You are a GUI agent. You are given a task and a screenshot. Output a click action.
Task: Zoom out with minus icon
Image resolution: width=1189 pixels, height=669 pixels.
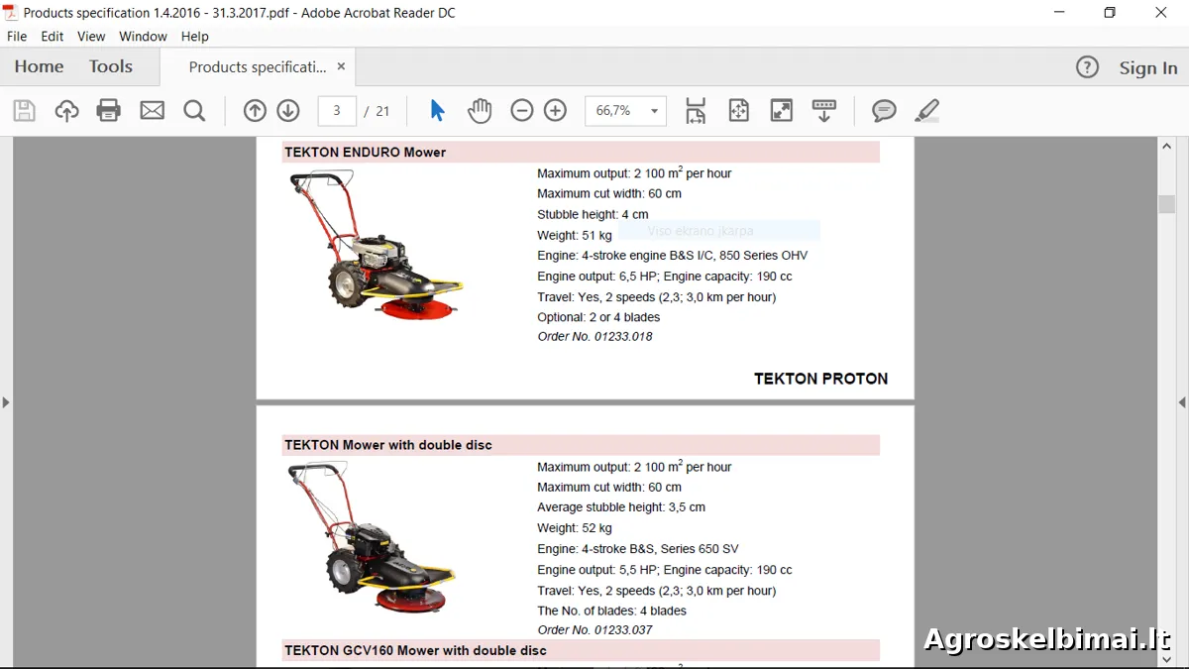[x=522, y=110]
